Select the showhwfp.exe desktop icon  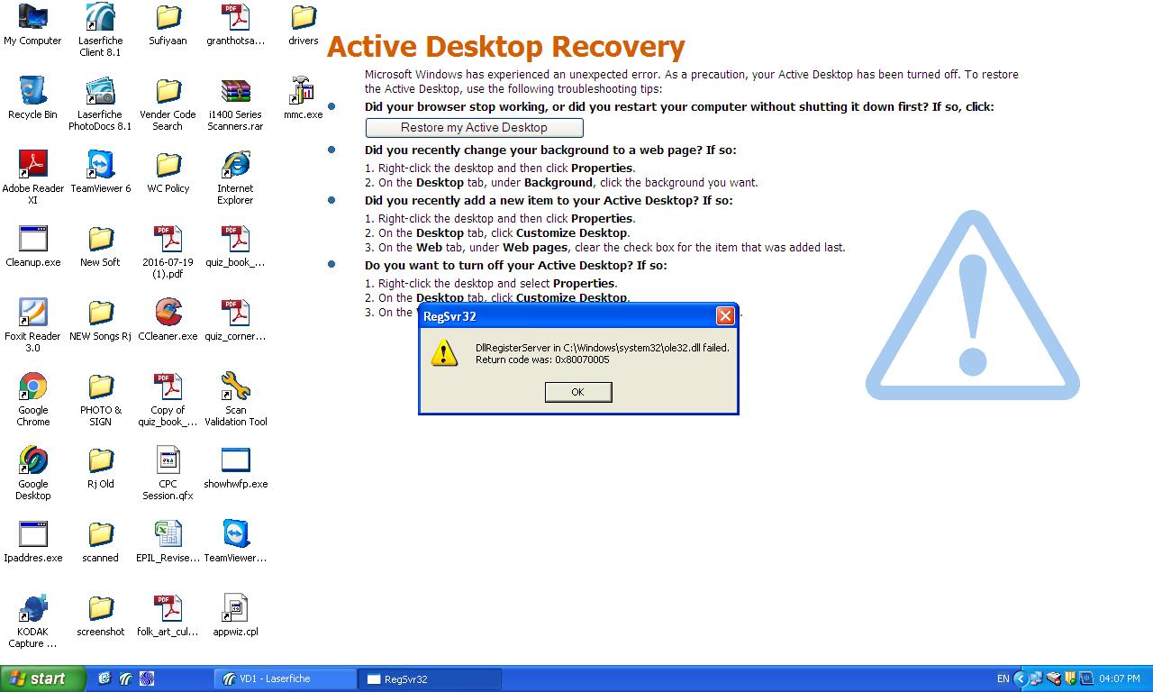pyautogui.click(x=235, y=469)
